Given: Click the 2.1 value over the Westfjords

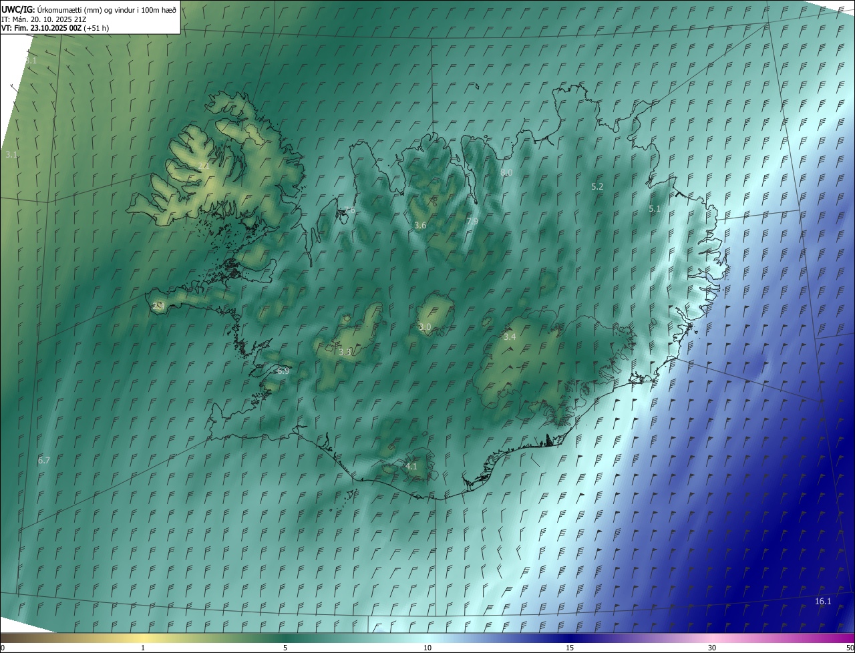Looking at the screenshot, I should 202,166.
